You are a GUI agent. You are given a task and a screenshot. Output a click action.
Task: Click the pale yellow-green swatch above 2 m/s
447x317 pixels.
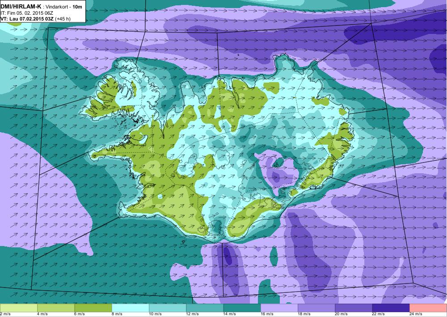[x=18, y=308]
